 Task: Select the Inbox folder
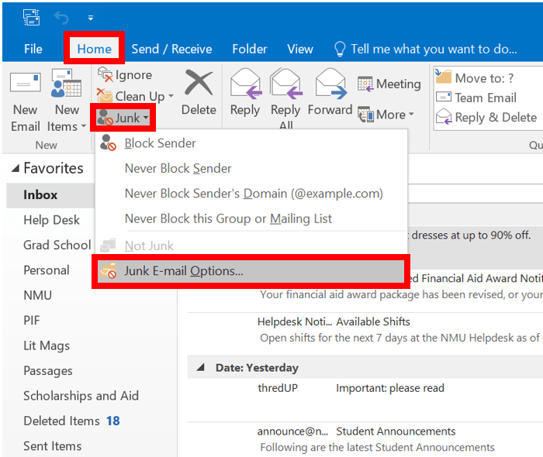tap(50, 195)
